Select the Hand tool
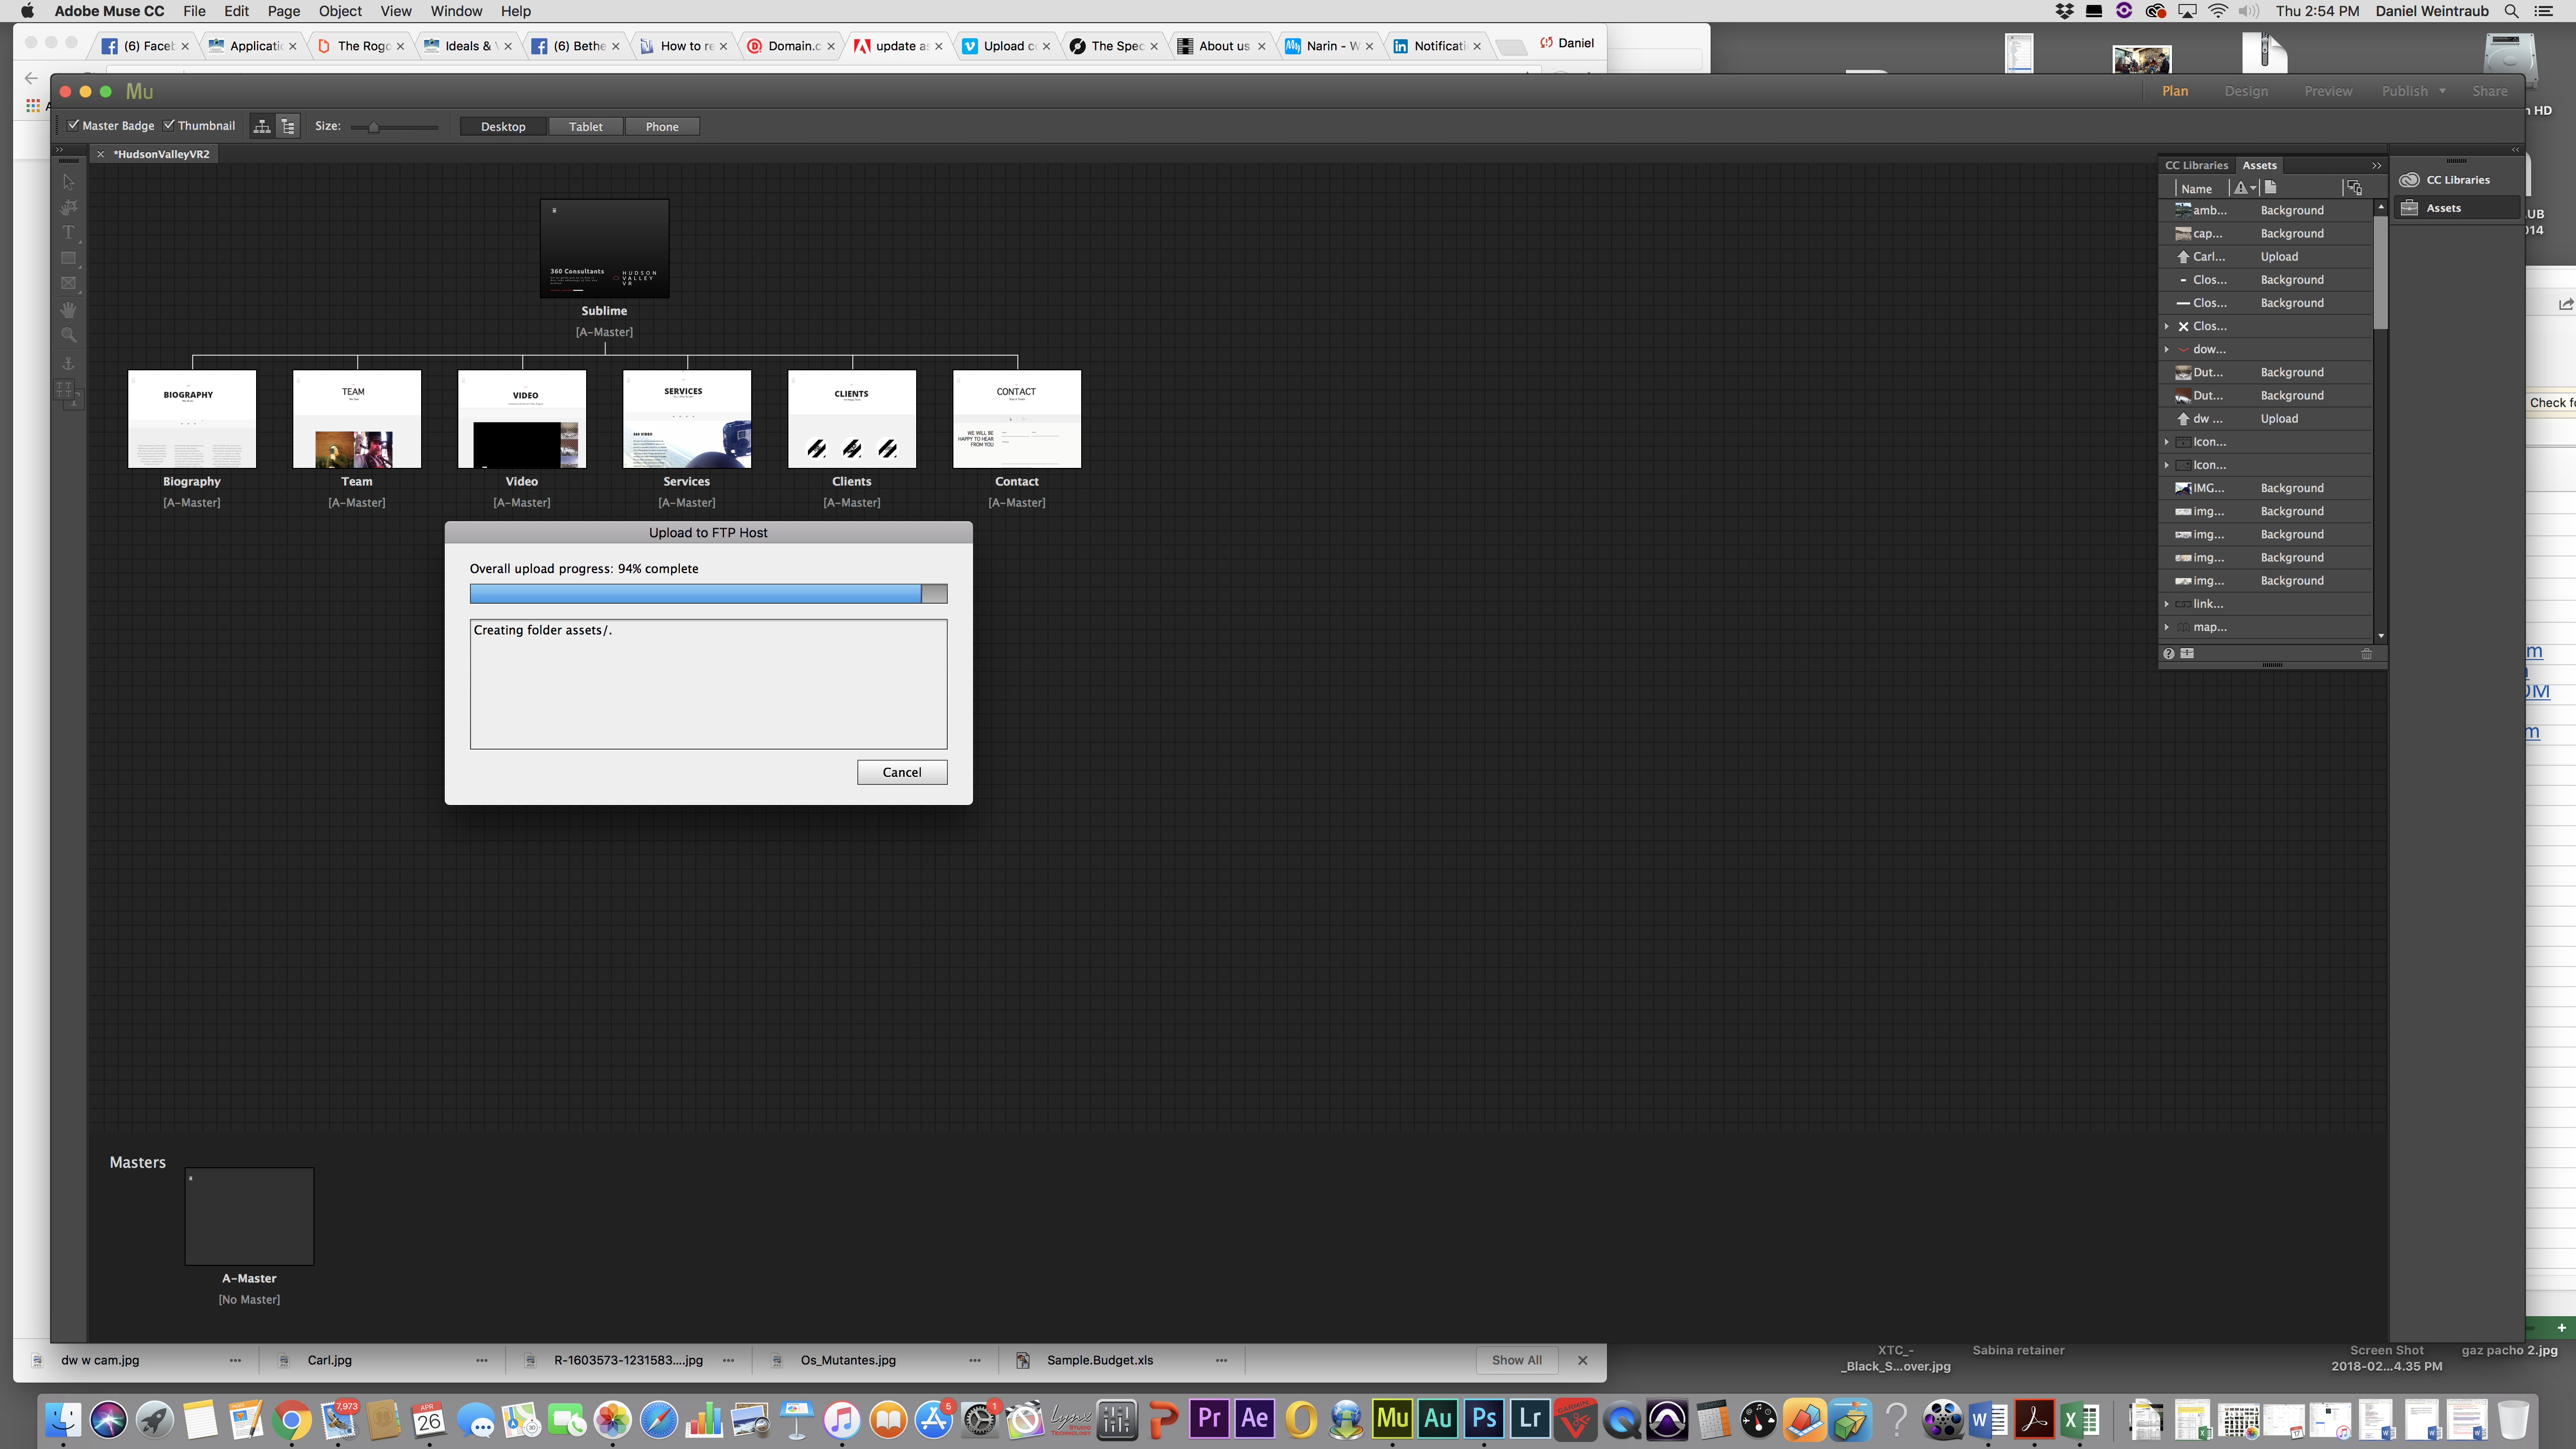The image size is (2576, 1449). pyautogui.click(x=68, y=310)
